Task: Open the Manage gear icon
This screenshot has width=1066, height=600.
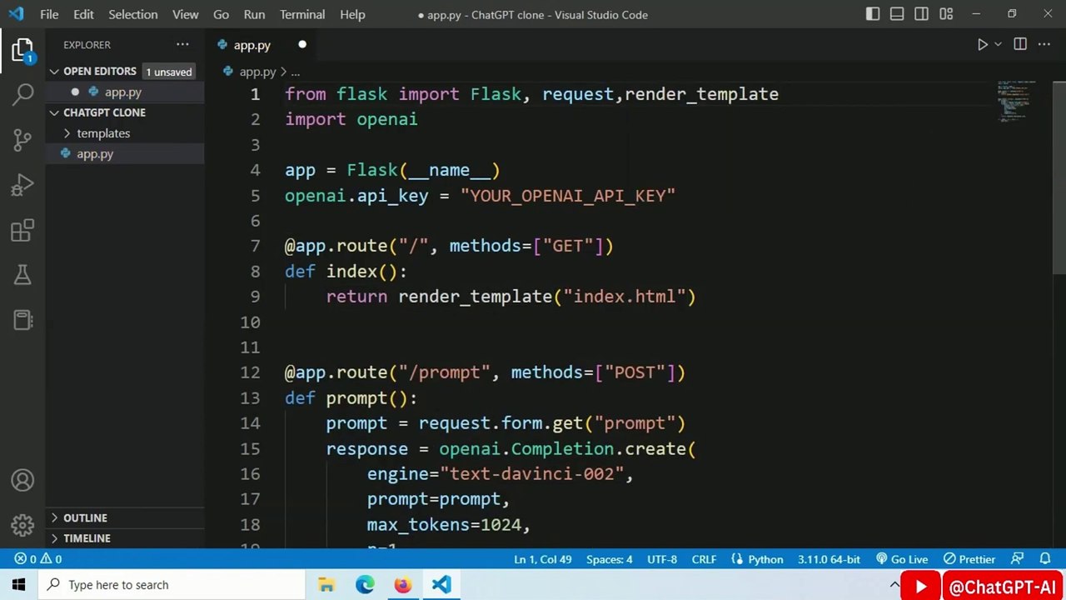Action: 22,525
